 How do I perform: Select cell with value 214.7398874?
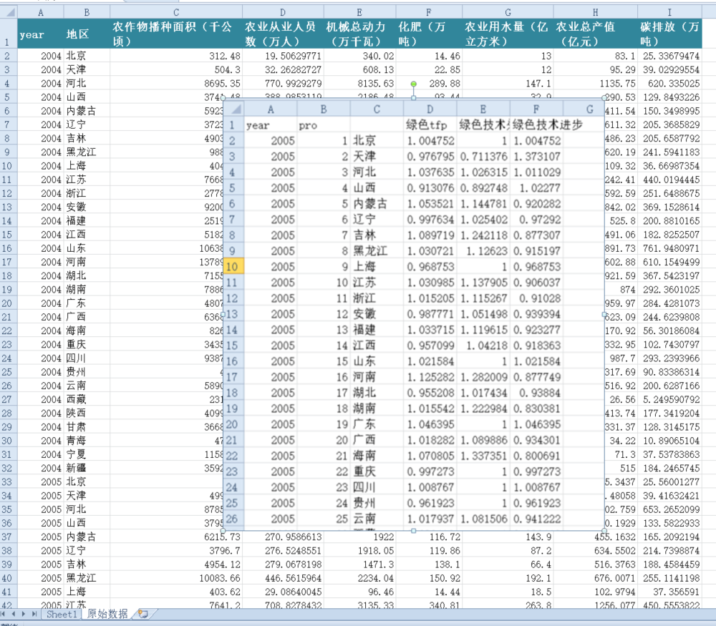click(x=669, y=551)
